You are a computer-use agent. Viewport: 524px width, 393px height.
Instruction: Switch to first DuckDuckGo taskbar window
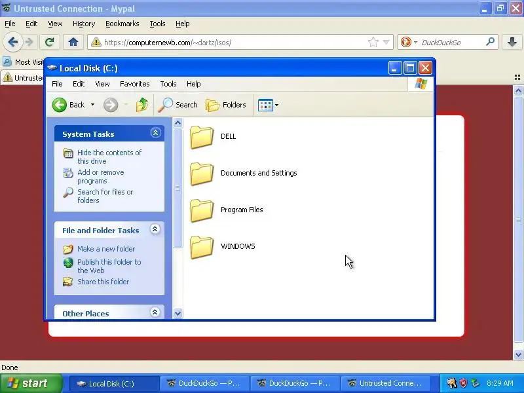click(204, 384)
